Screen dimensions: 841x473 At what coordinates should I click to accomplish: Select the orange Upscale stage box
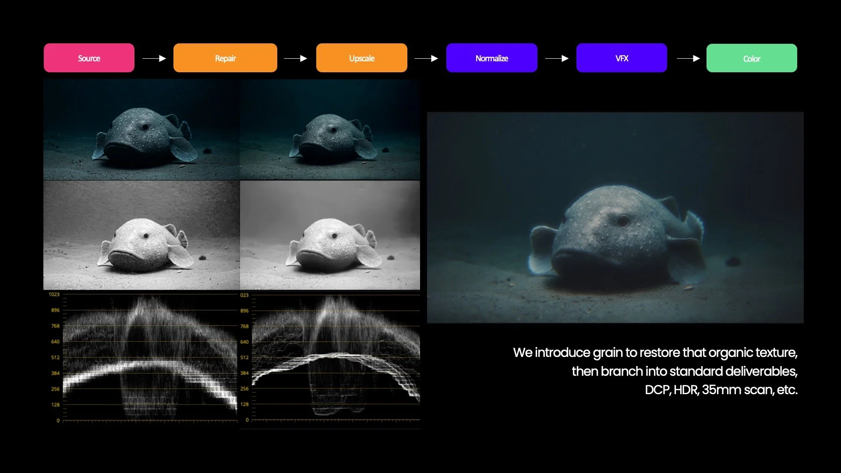361,58
